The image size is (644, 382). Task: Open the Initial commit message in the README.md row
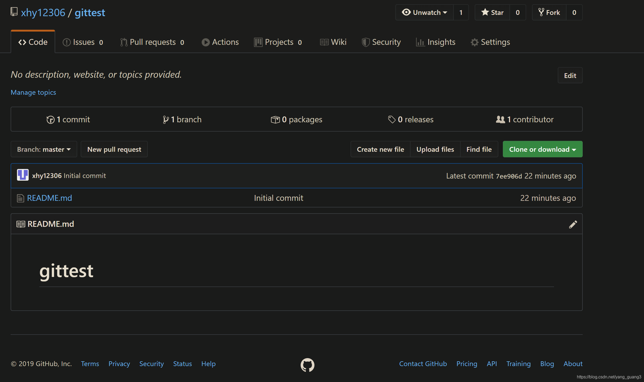279,198
